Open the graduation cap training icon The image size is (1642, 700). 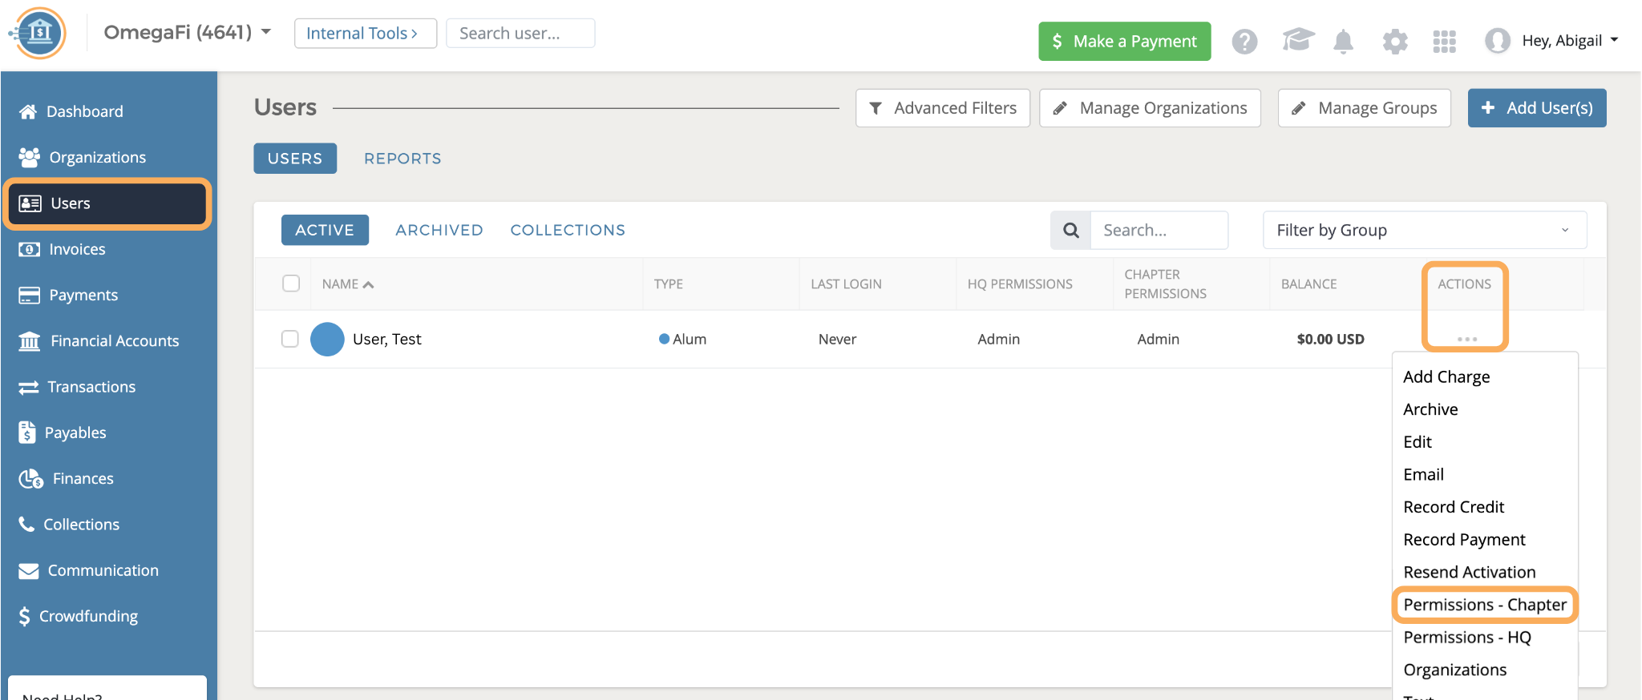[x=1297, y=40]
